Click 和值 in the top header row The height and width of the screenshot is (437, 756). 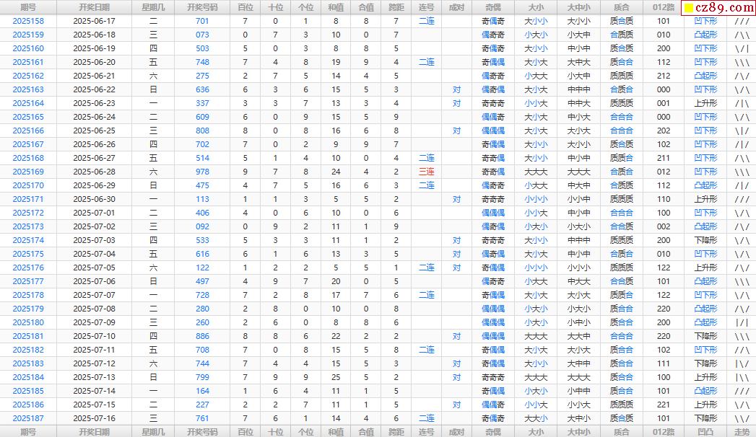pyautogui.click(x=336, y=7)
